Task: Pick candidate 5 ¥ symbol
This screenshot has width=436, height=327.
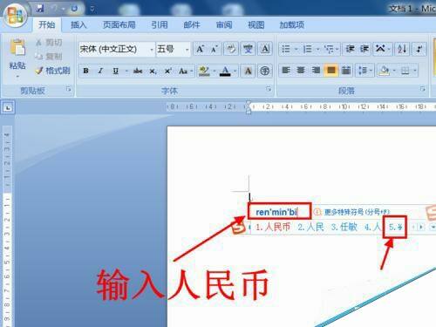Action: coord(395,227)
